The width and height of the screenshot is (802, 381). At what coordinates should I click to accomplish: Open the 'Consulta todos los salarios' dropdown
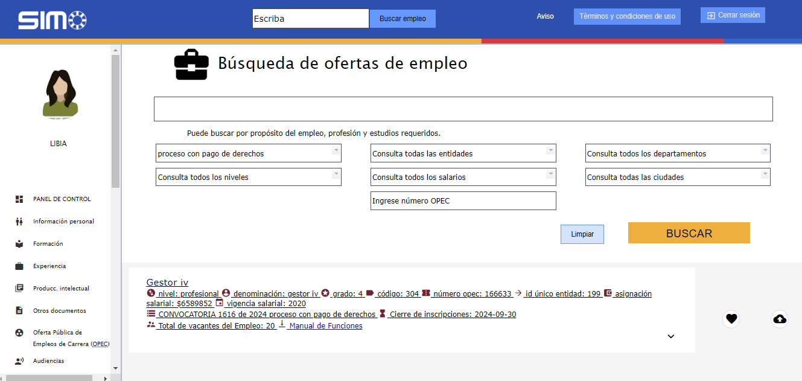(x=463, y=177)
